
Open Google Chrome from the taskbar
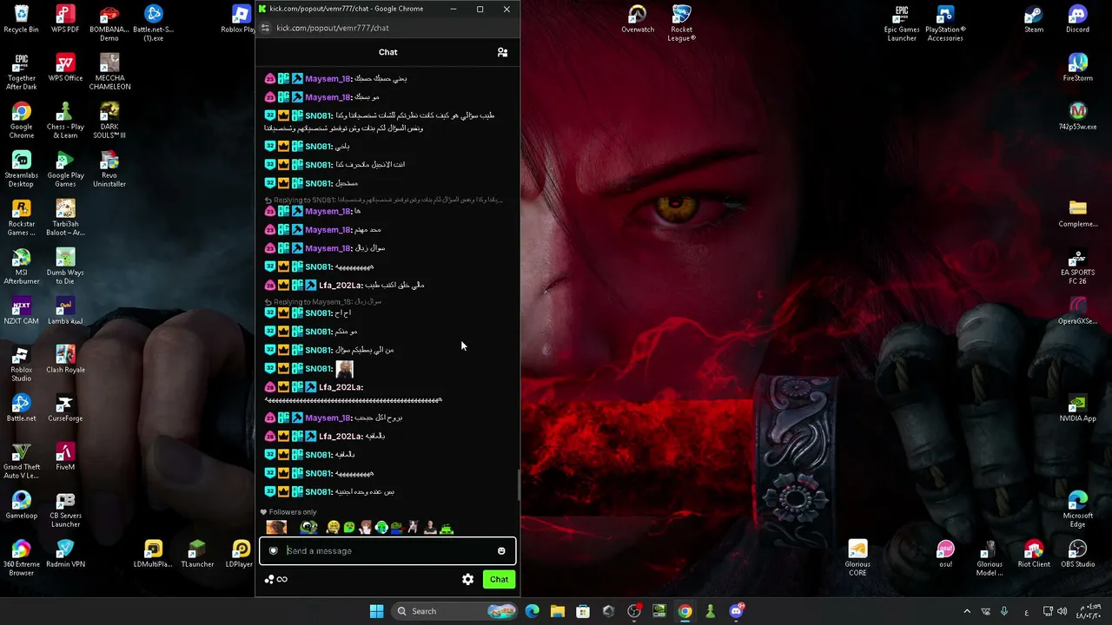click(x=685, y=611)
